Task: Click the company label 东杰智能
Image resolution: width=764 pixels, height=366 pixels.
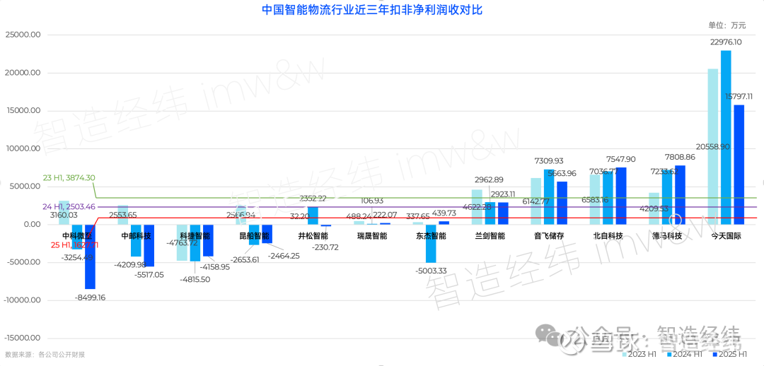Action: pyautogui.click(x=432, y=236)
